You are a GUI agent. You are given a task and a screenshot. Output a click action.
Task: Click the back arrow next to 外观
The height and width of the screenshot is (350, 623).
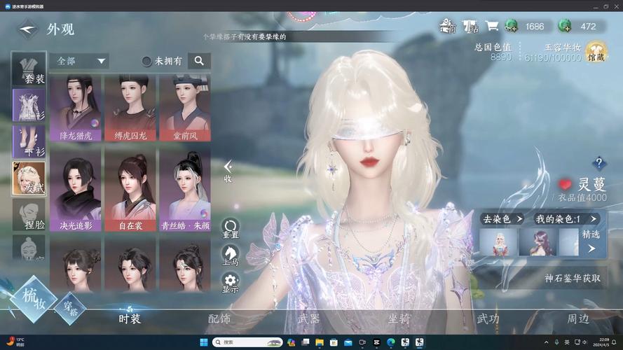tap(28, 29)
